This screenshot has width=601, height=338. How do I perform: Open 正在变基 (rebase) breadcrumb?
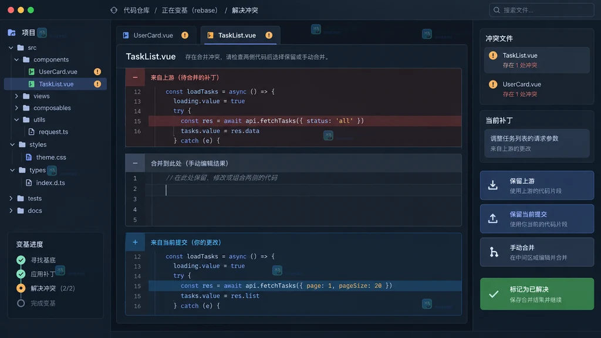click(190, 11)
